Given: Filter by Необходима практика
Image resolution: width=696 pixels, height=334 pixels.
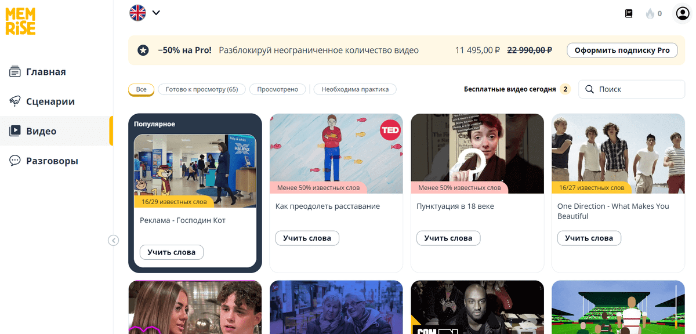Looking at the screenshot, I should click(355, 89).
